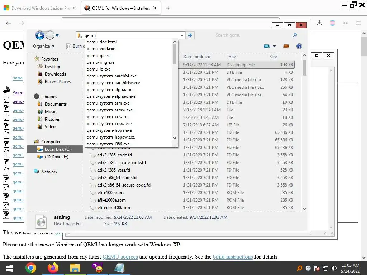
Task: Click the magnifier search icon in Explorer
Action: click(x=295, y=35)
